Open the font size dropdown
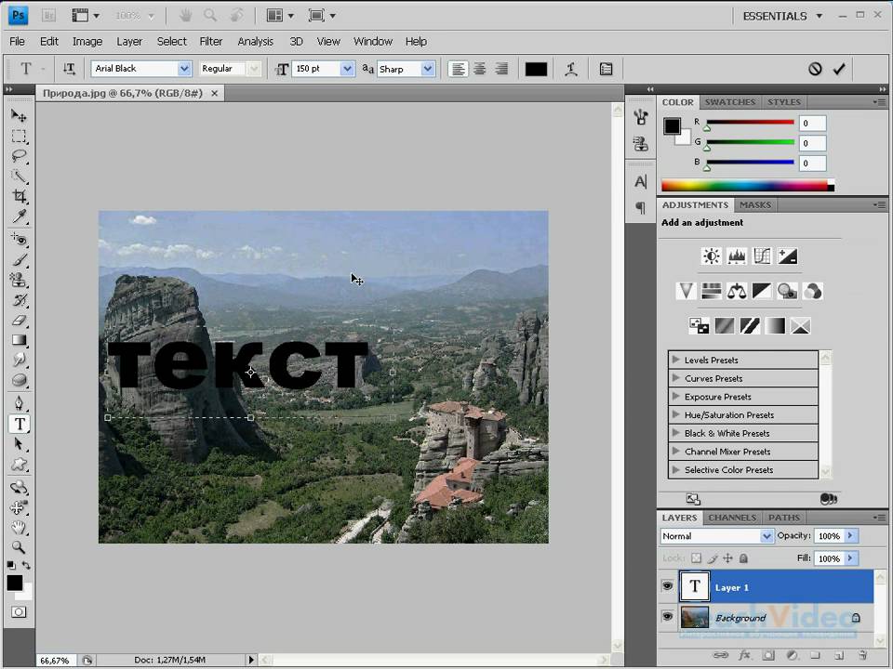 tap(347, 69)
